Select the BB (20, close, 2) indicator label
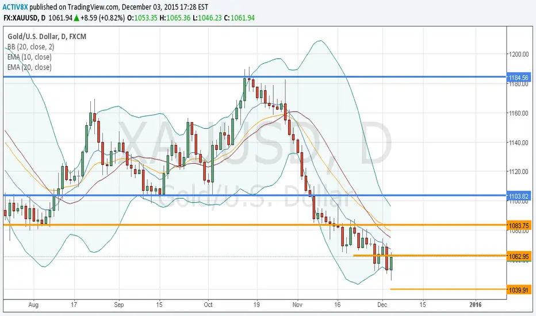536x316 pixels. tap(30, 47)
